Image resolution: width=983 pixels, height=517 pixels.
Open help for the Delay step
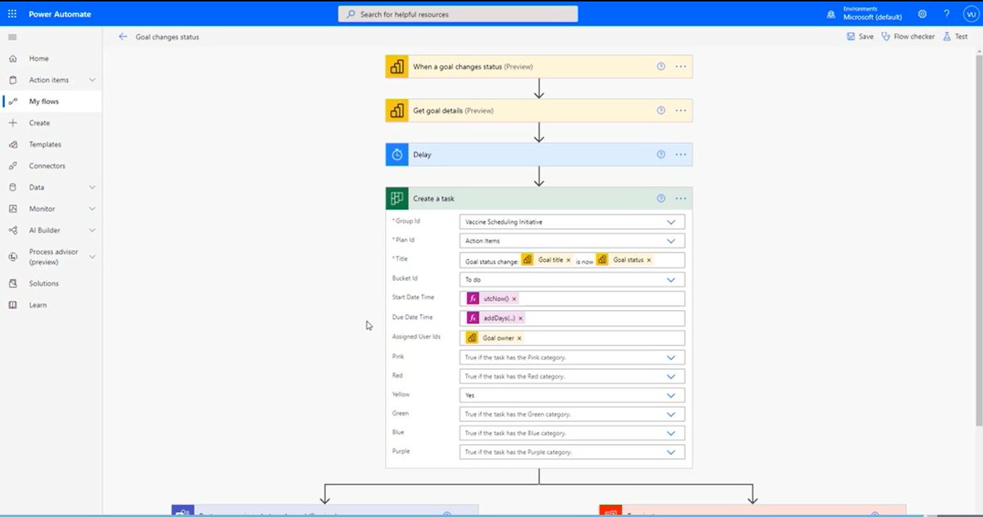tap(661, 155)
